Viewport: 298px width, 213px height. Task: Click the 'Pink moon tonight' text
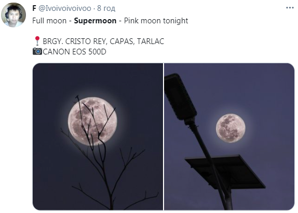pyautogui.click(x=156, y=21)
